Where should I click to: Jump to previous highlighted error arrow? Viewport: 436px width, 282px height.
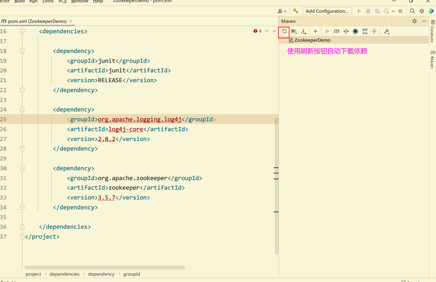coord(267,31)
